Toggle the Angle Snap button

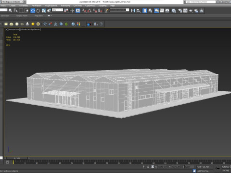tap(90, 11)
